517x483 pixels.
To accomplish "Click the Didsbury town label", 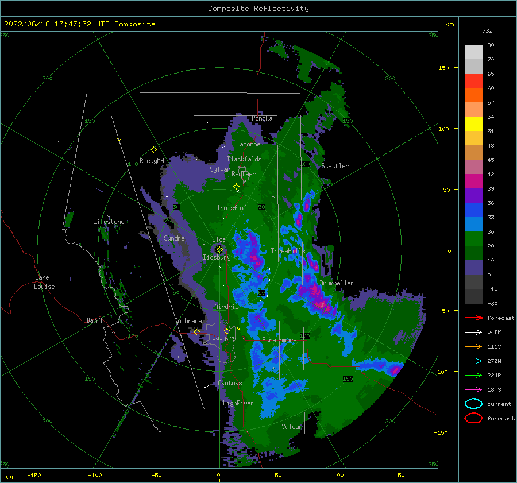I will click(217, 257).
